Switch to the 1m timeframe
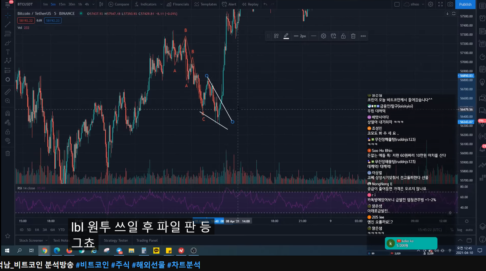This screenshot has height=271, width=486. pos(45,4)
